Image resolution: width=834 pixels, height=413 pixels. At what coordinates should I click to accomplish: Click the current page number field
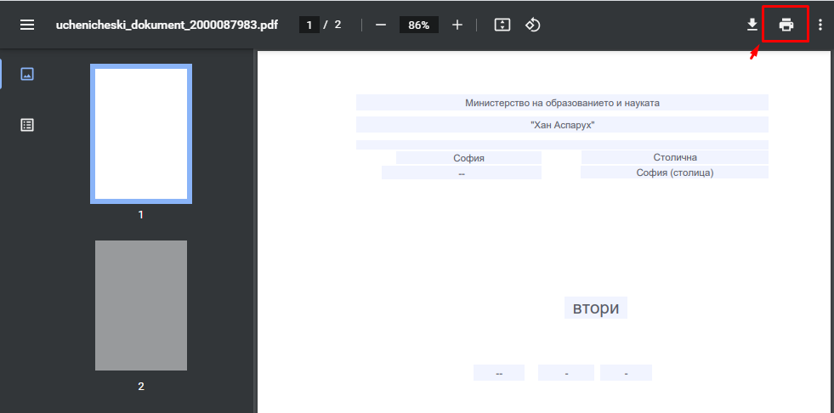point(309,25)
